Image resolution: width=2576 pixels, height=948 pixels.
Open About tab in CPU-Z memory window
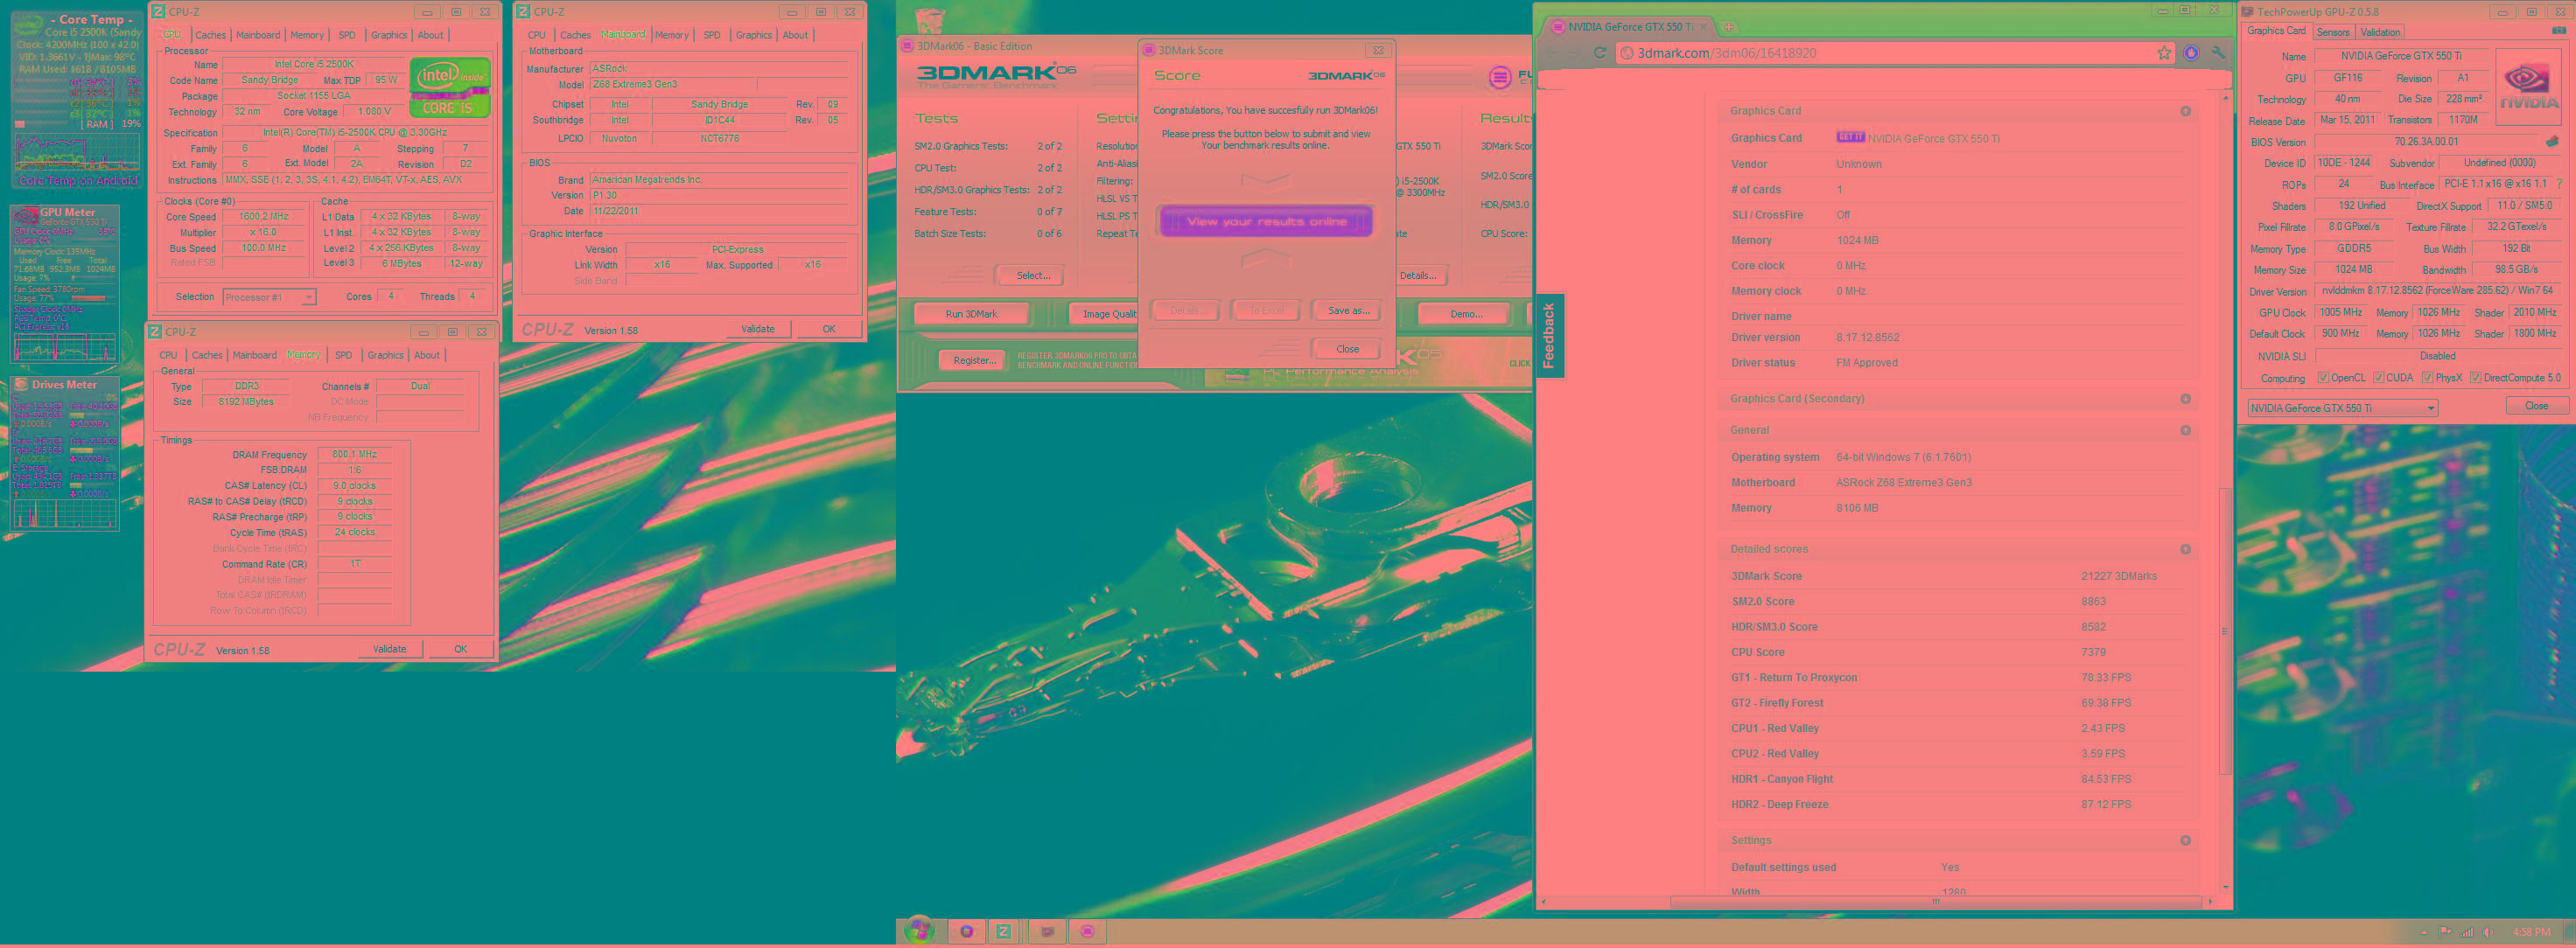[427, 355]
